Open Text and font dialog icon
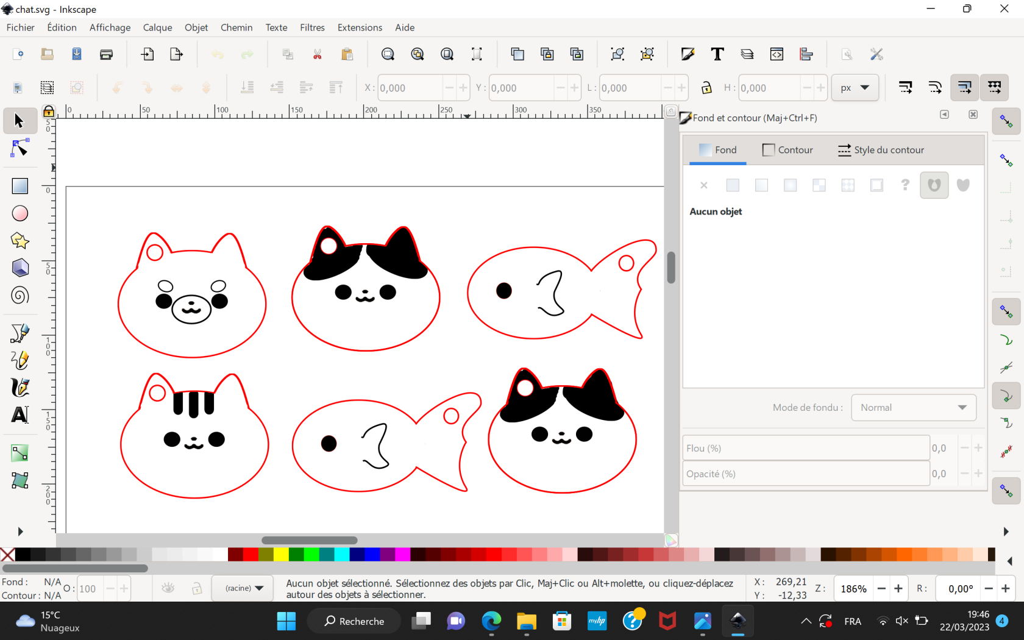The image size is (1024, 640). 717,54
